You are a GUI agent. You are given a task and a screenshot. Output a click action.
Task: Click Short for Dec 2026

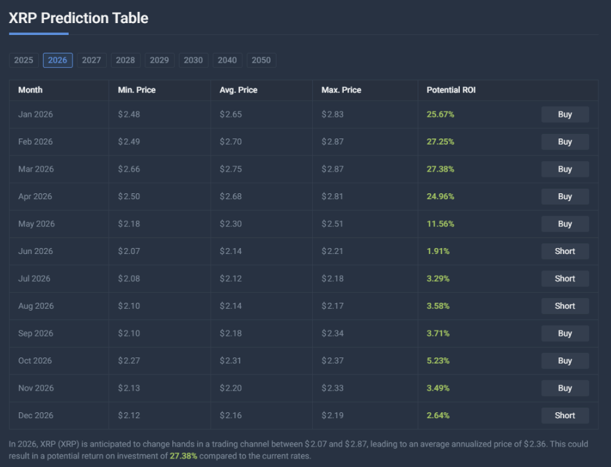[565, 416]
